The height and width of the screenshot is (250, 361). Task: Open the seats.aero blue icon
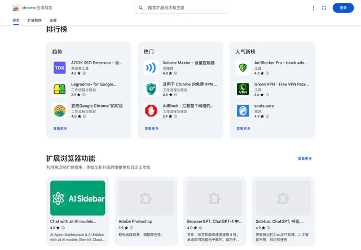pos(243,111)
